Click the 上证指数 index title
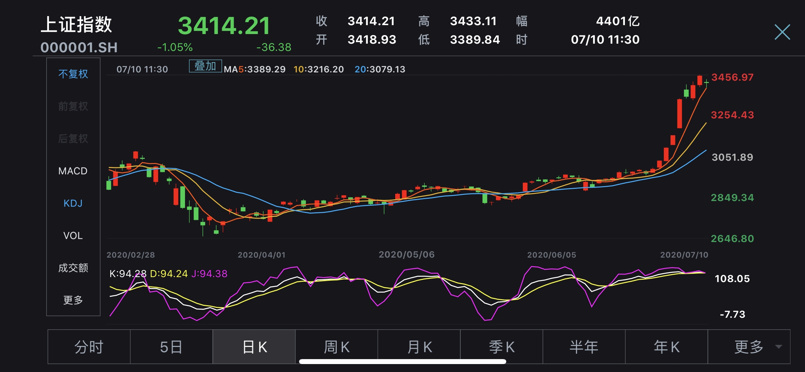 pos(76,24)
